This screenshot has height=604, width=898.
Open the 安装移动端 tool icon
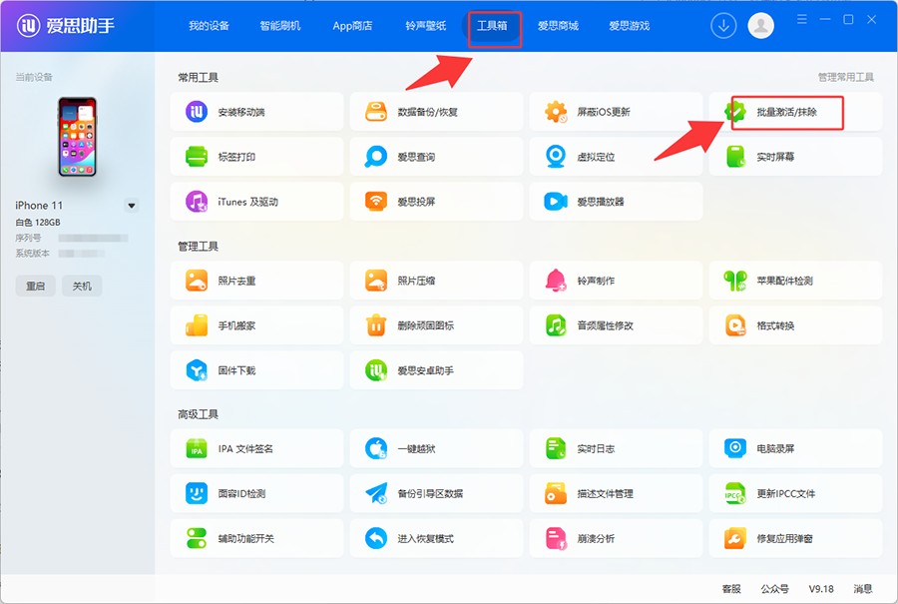[197, 112]
